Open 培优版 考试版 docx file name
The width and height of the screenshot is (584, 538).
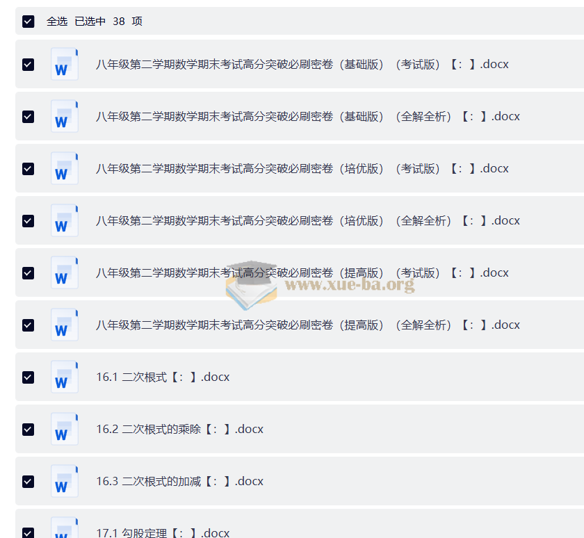point(302,169)
